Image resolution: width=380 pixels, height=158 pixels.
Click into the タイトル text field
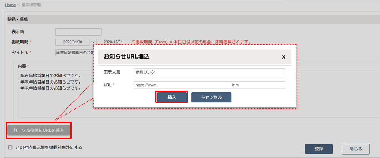[74, 52]
